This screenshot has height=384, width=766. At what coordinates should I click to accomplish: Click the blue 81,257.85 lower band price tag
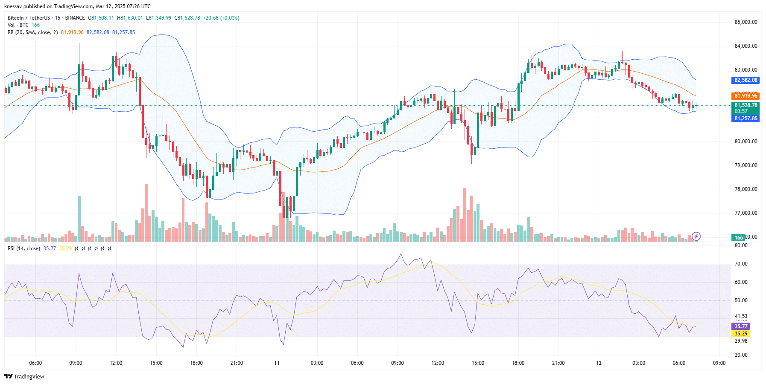coord(746,118)
